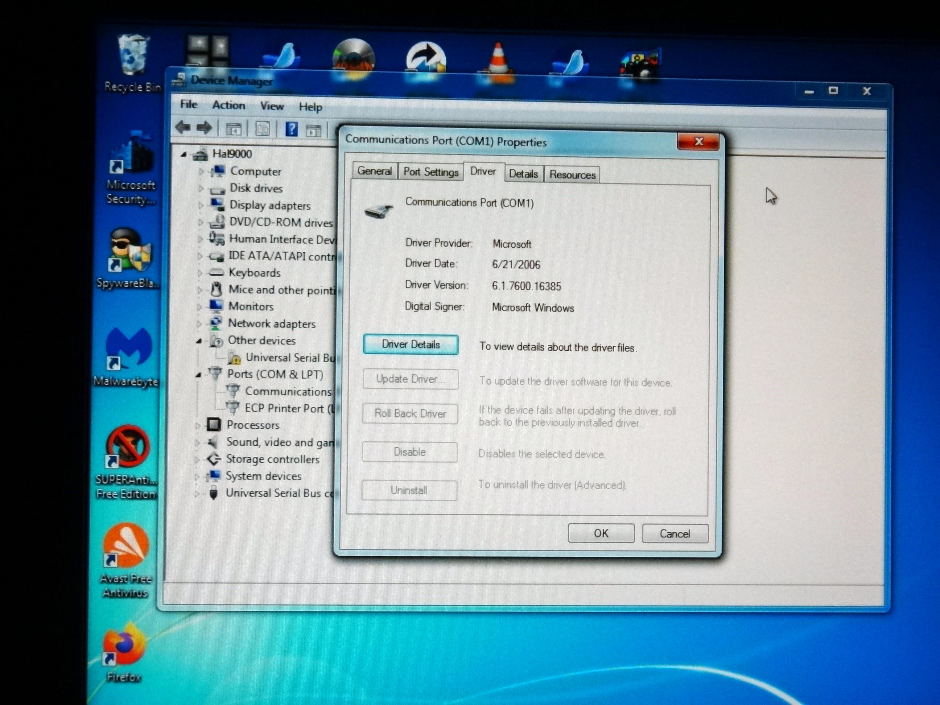The width and height of the screenshot is (940, 705).
Task: Open Firefox desktop shortcut
Action: tap(124, 652)
